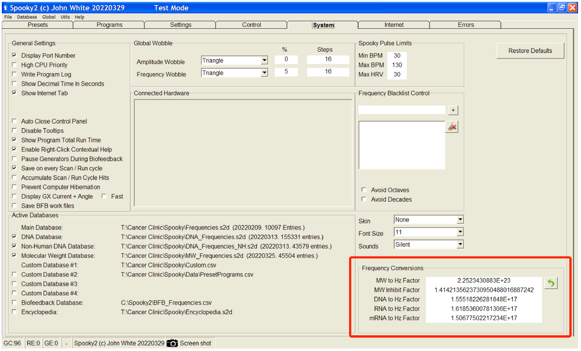581x351 pixels.
Task: Click the Screen shot button label
Action: coord(195,343)
